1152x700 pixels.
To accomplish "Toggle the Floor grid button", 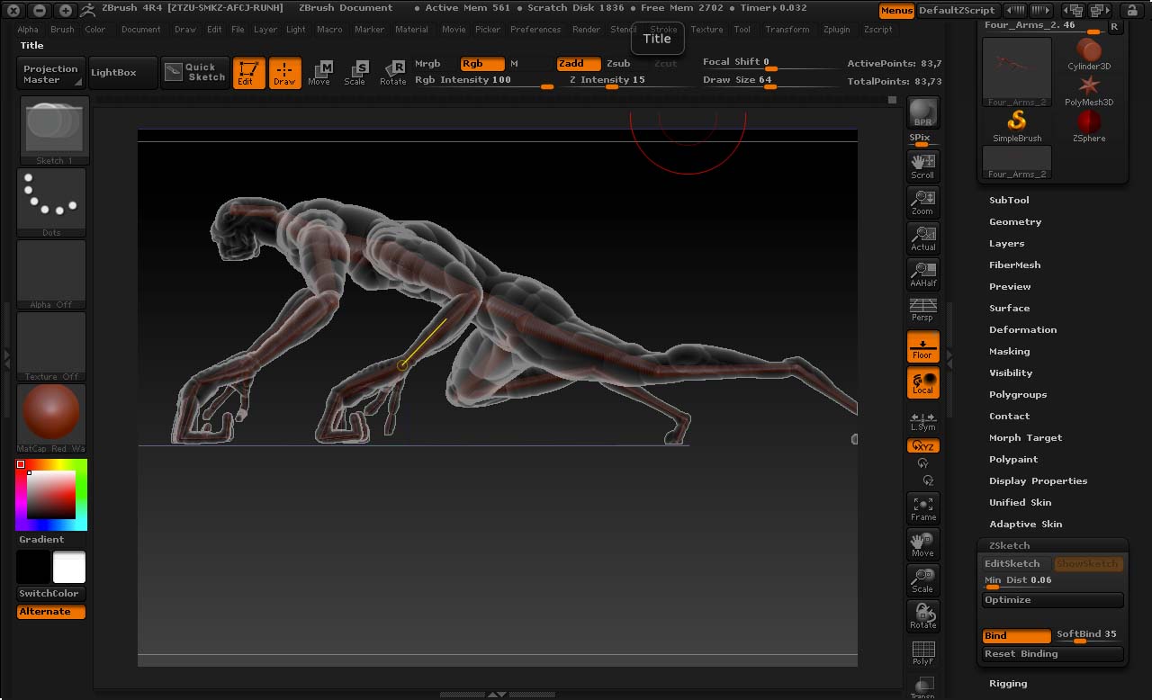I will click(x=922, y=346).
